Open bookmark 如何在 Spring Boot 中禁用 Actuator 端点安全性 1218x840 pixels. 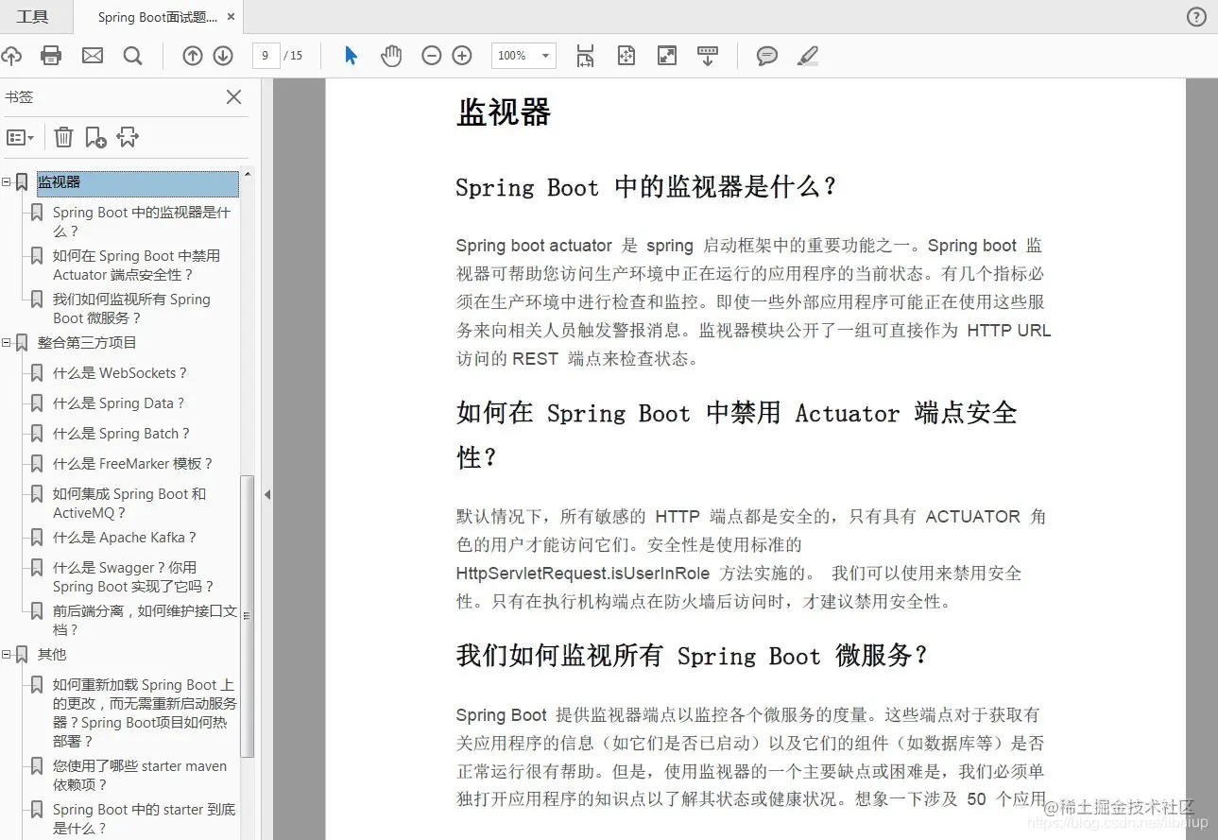click(x=136, y=266)
